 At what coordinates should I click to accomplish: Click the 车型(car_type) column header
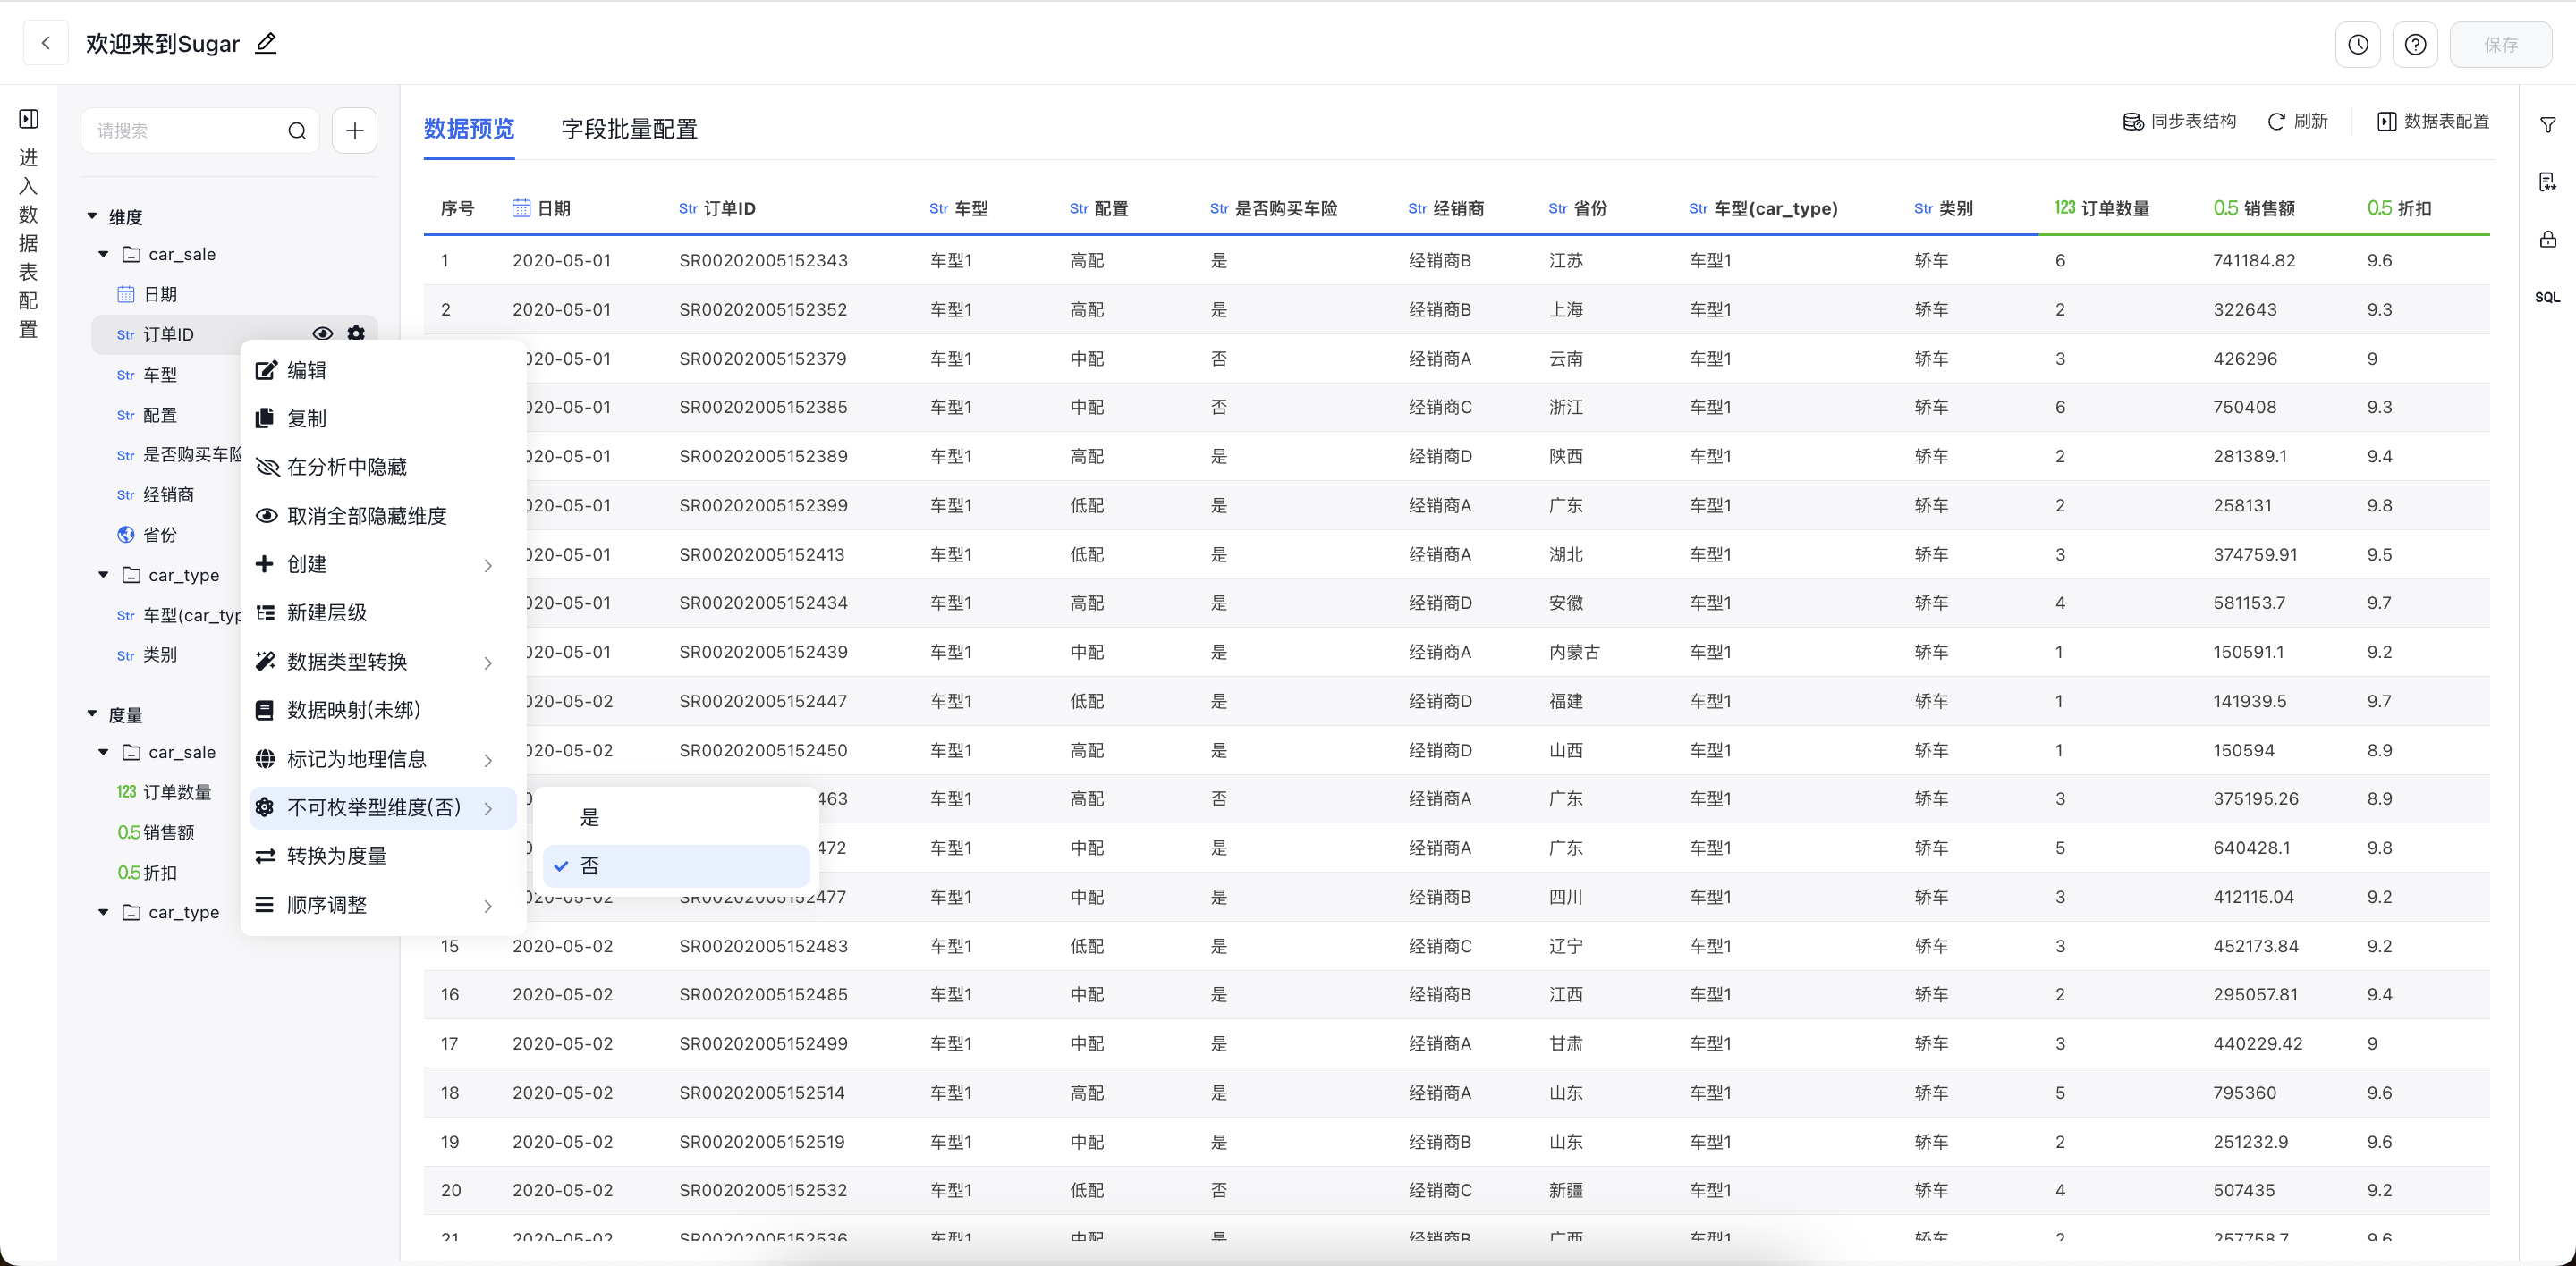(x=1763, y=207)
